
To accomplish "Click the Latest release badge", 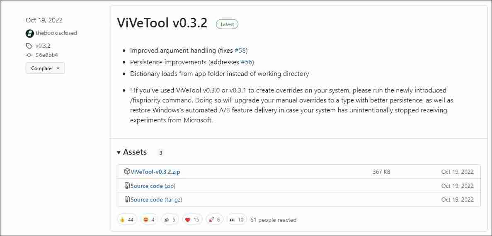I will point(227,24).
